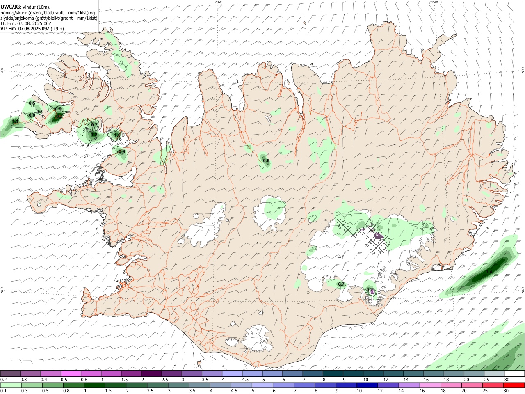Select the IT: Fim. 07. 08. 2025 00Z line
Image resolution: width=525 pixels, height=394 pixels.
coord(26,23)
